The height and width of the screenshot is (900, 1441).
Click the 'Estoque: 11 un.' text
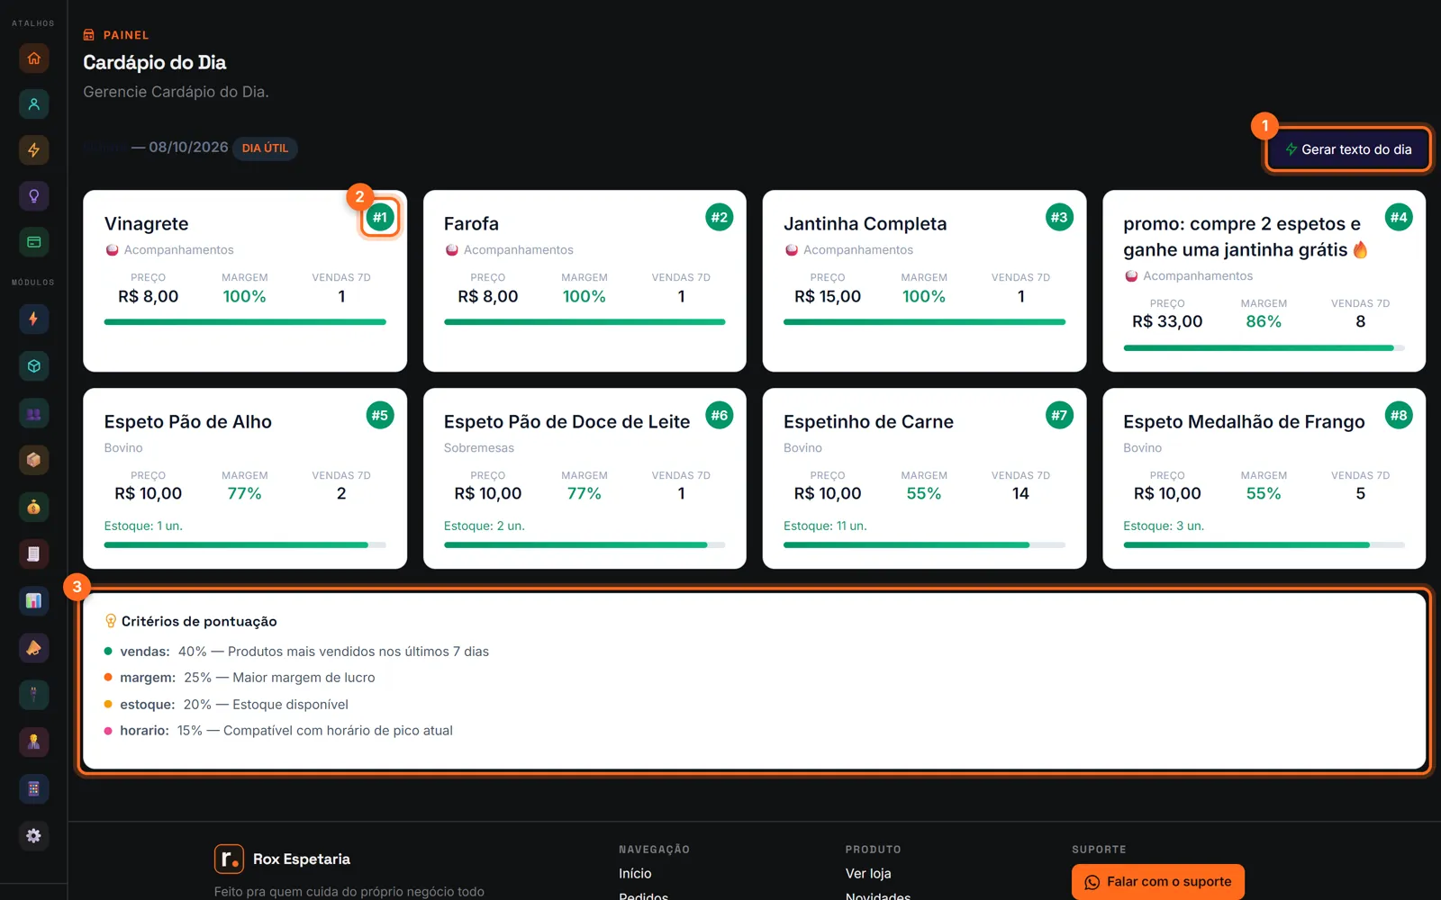[x=825, y=526]
